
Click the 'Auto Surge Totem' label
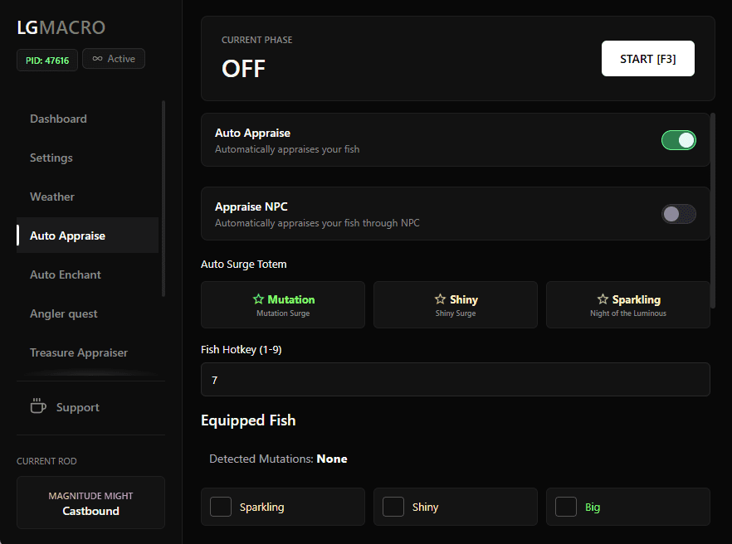244,264
